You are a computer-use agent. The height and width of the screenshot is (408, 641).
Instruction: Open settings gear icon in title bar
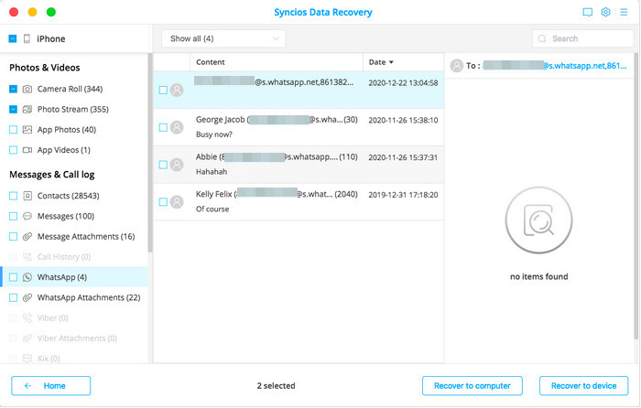pos(605,13)
